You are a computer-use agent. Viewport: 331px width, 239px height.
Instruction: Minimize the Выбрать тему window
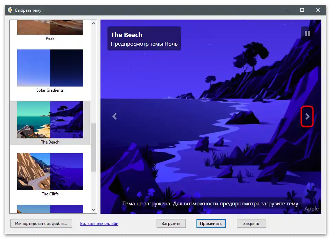287,10
